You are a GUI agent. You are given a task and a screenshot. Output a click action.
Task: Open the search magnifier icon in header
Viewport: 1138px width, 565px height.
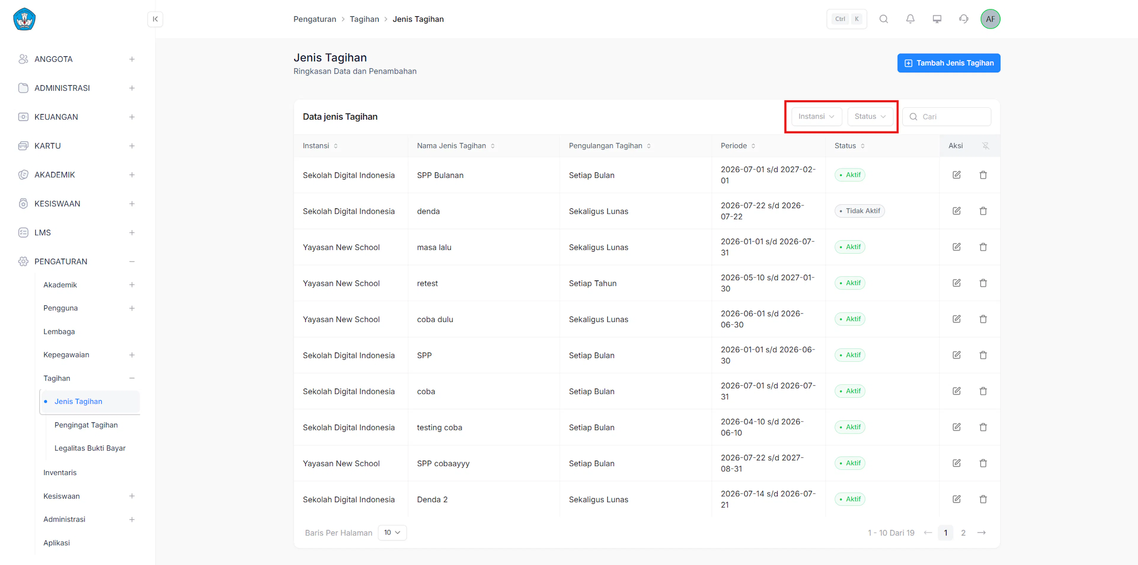click(x=883, y=19)
